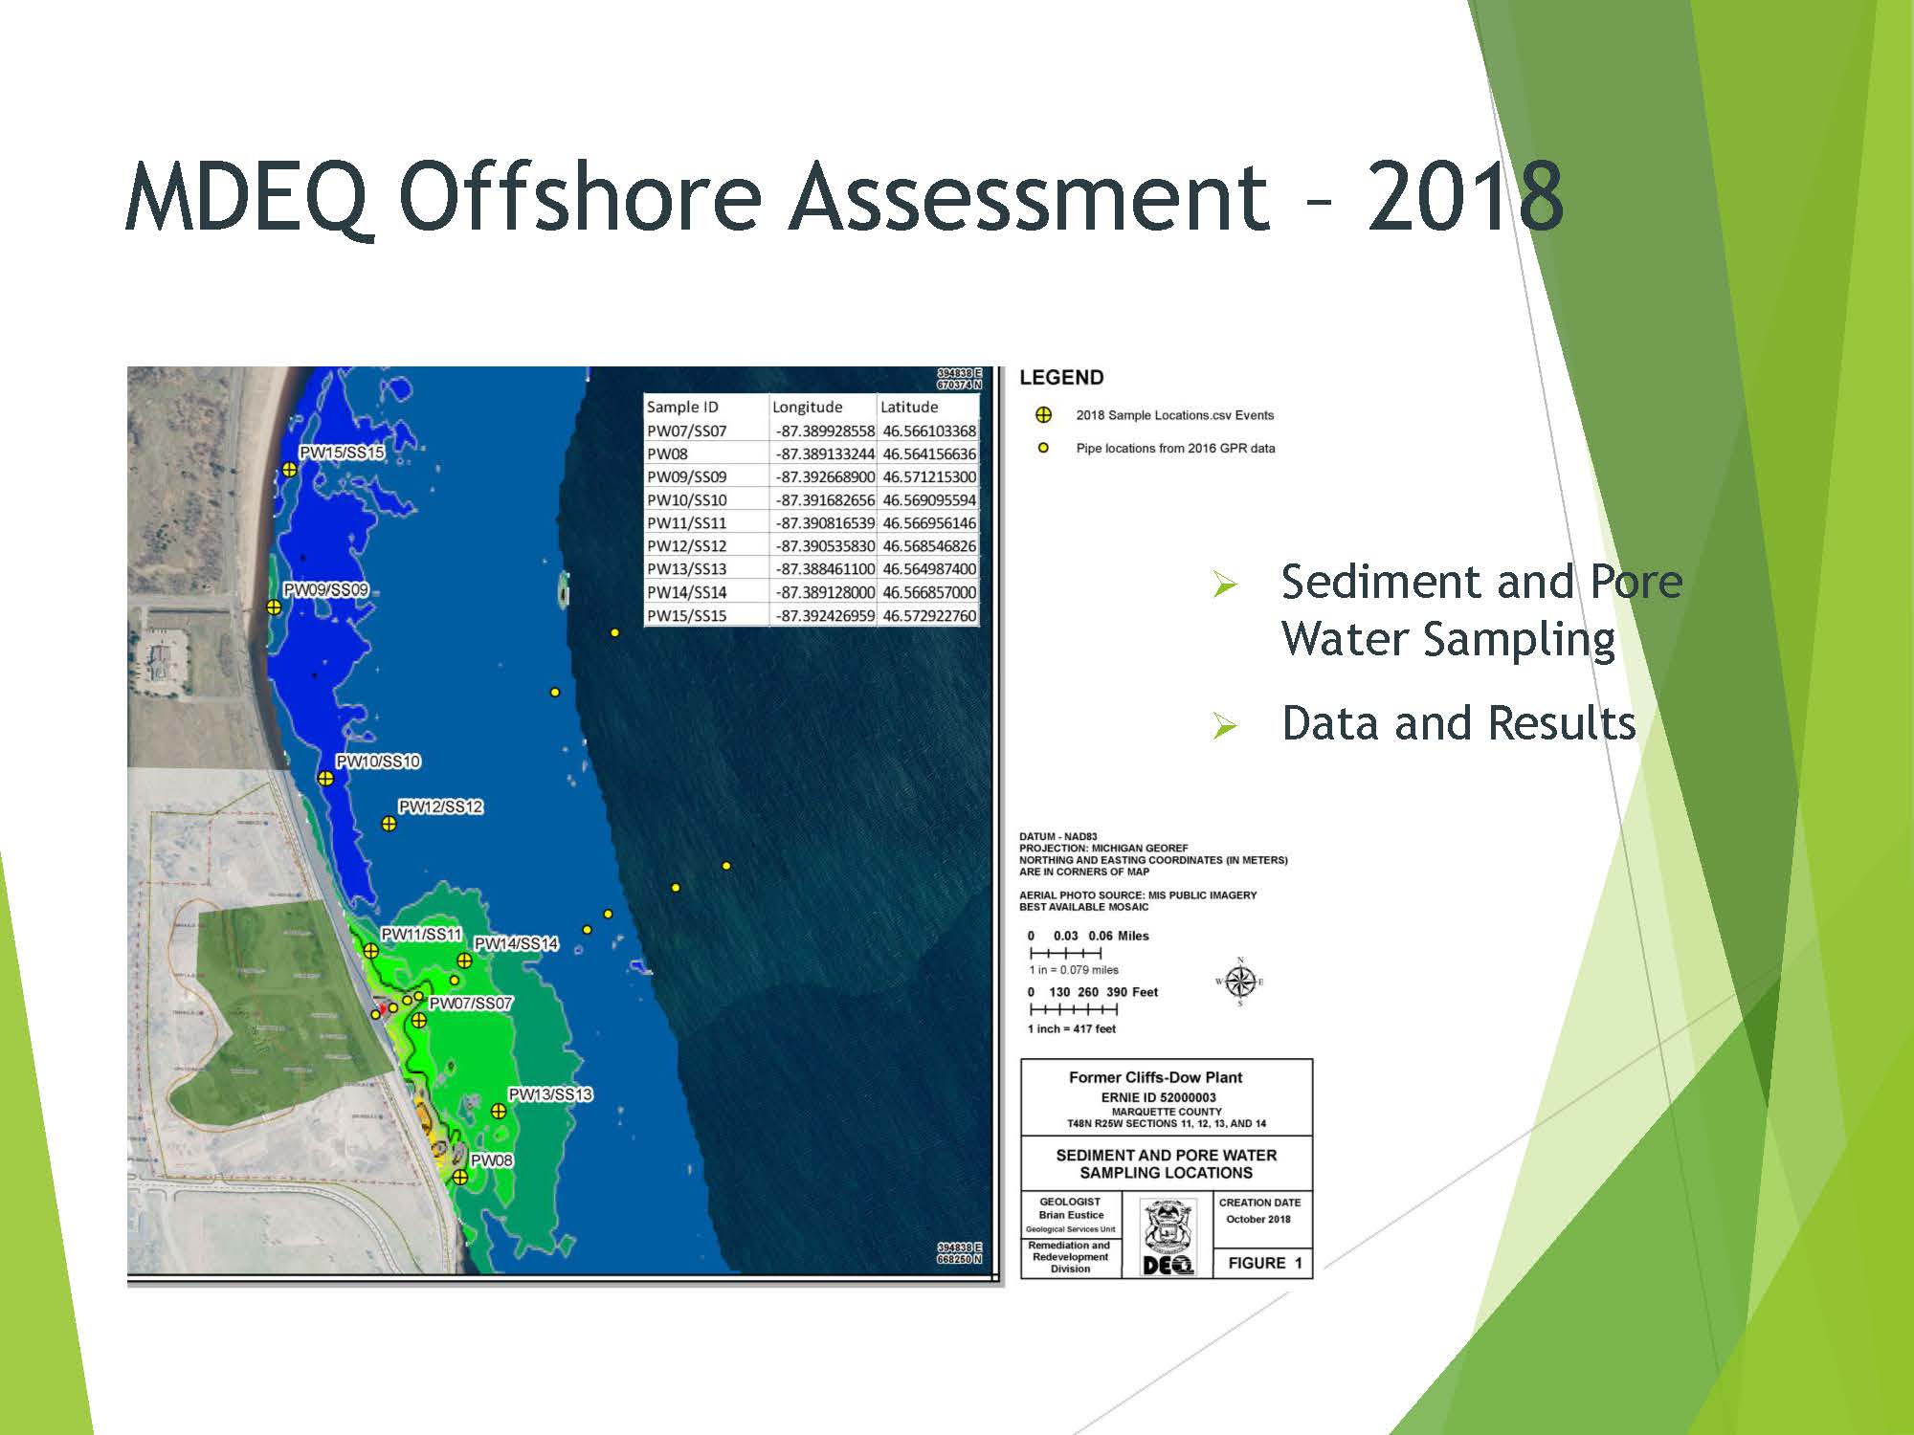Image resolution: width=1914 pixels, height=1435 pixels.
Task: Click the PW10/SS10 crosshair marker
Action: pyautogui.click(x=325, y=778)
